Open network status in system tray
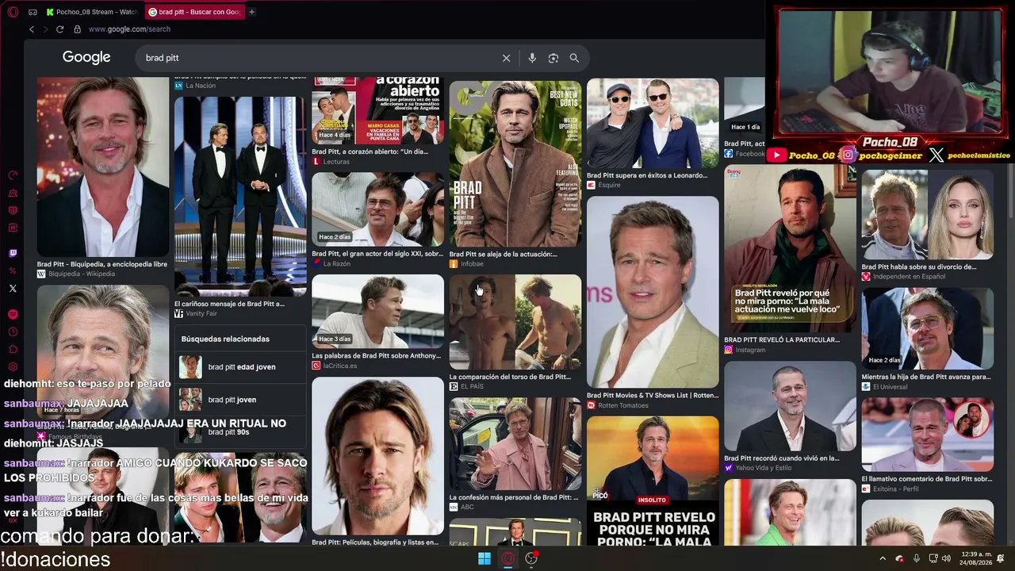 click(933, 559)
